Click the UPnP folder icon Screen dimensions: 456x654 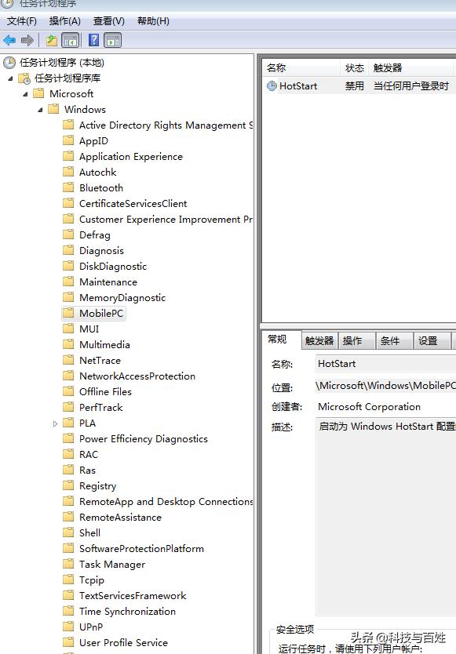click(68, 627)
